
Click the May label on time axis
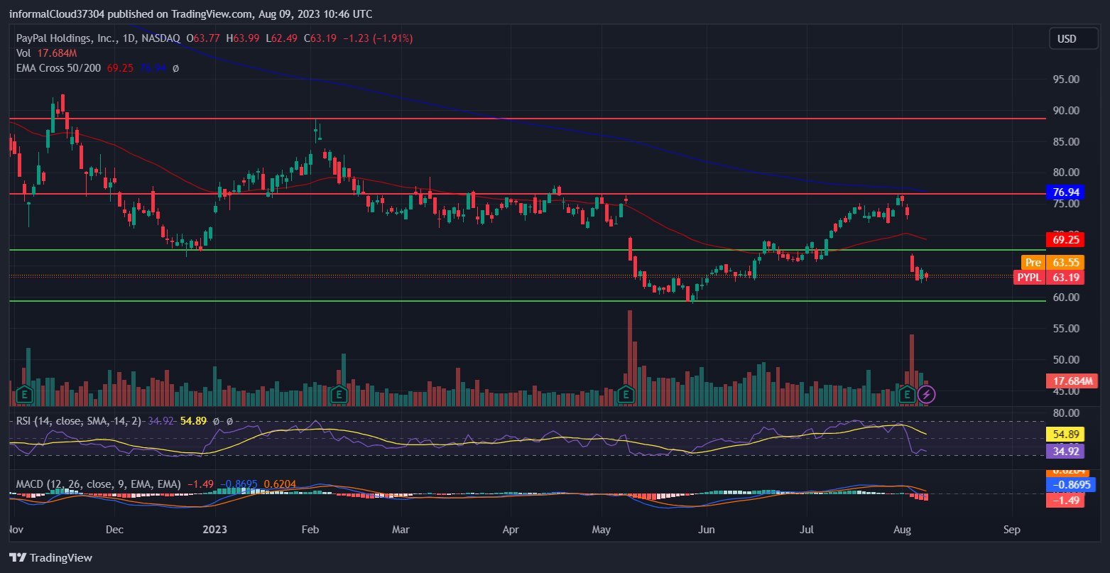(x=602, y=530)
